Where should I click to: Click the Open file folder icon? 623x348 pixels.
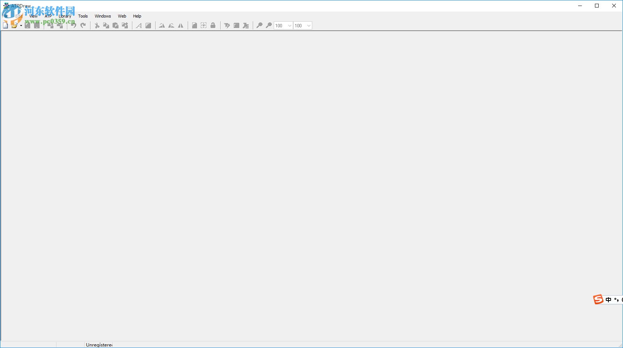(x=14, y=25)
